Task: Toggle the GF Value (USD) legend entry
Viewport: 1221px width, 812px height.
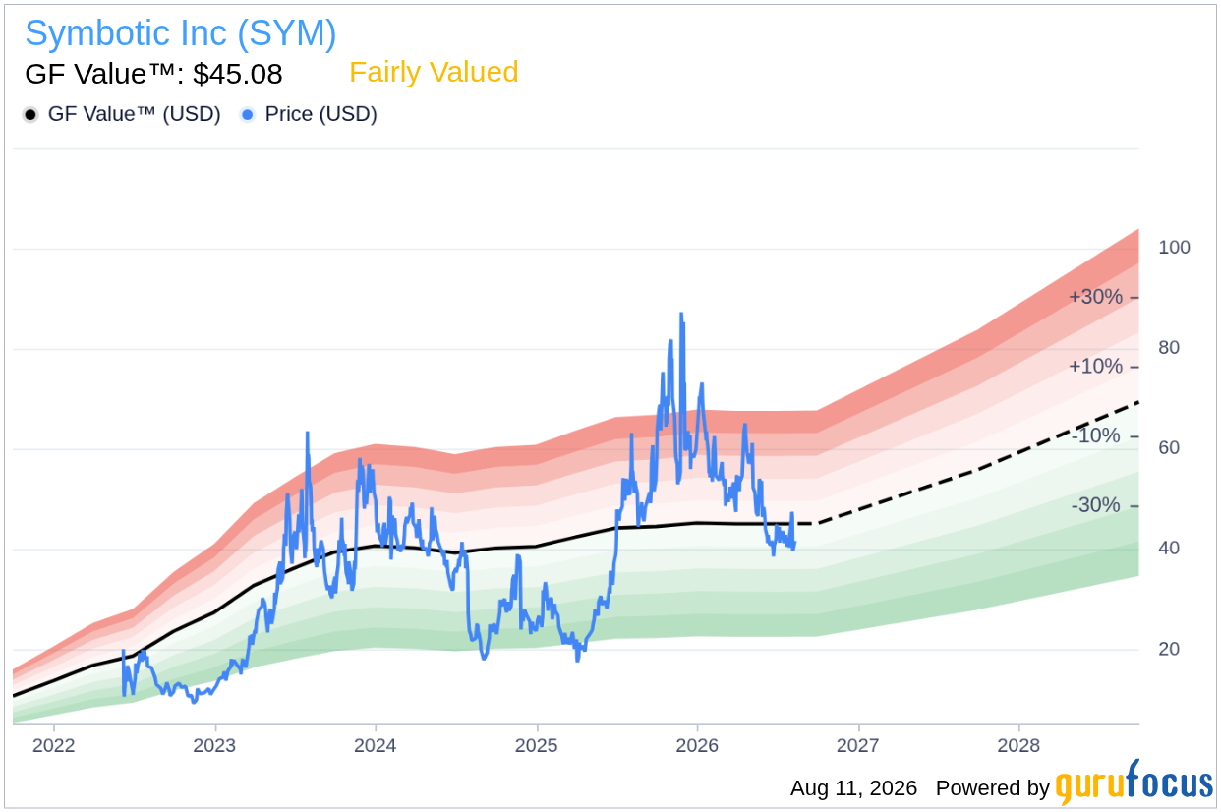Action: tap(122, 114)
